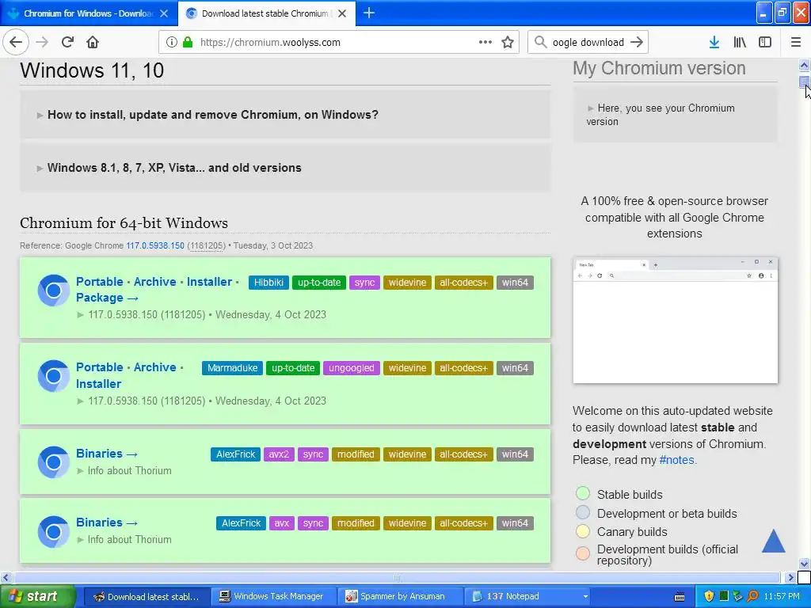
Task: Open the taskbar overflow dropdown arrow
Action: click(585, 597)
